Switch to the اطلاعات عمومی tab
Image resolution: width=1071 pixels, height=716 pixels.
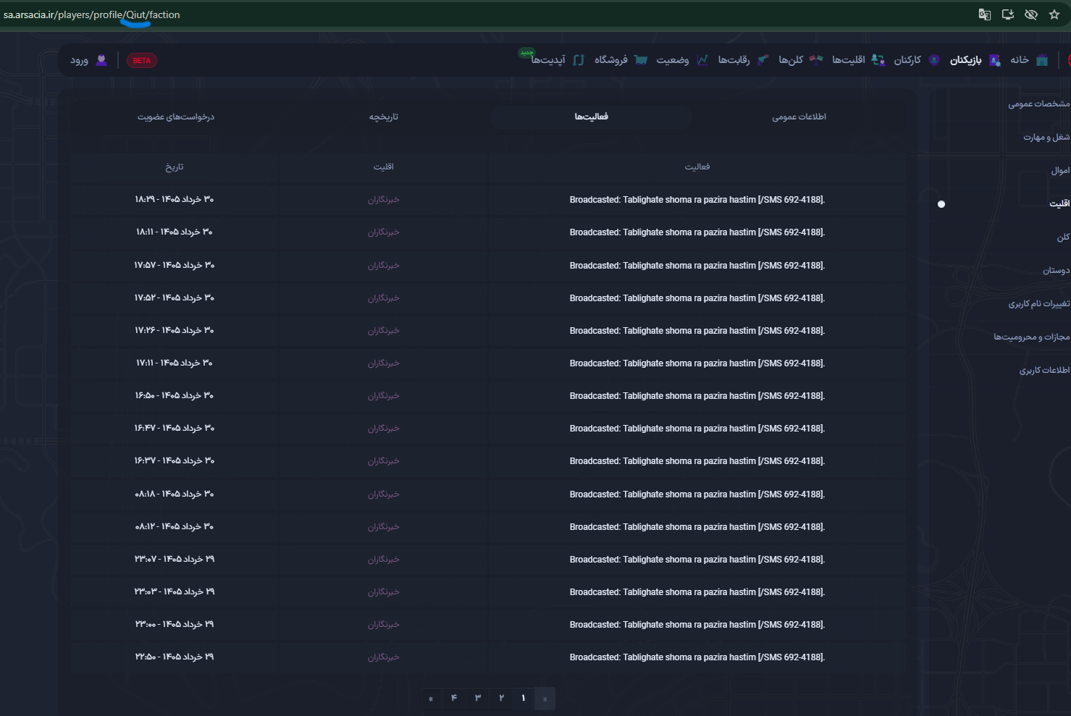click(799, 117)
